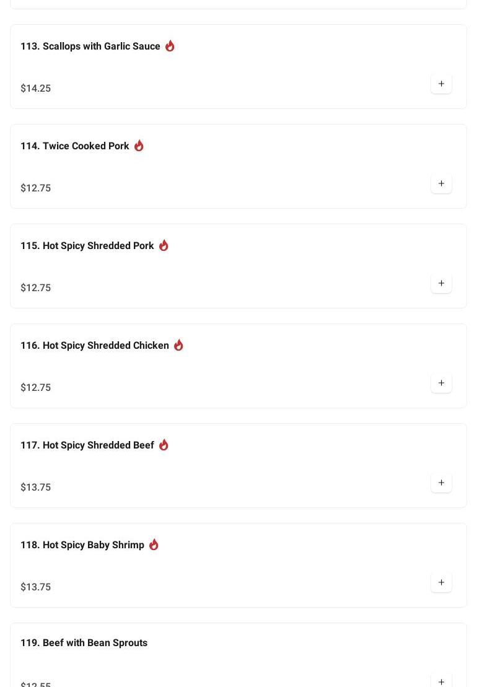This screenshot has height=687, width=477.
Task: Add Scallops with Garlic Sauce to order
Action: [x=441, y=84]
